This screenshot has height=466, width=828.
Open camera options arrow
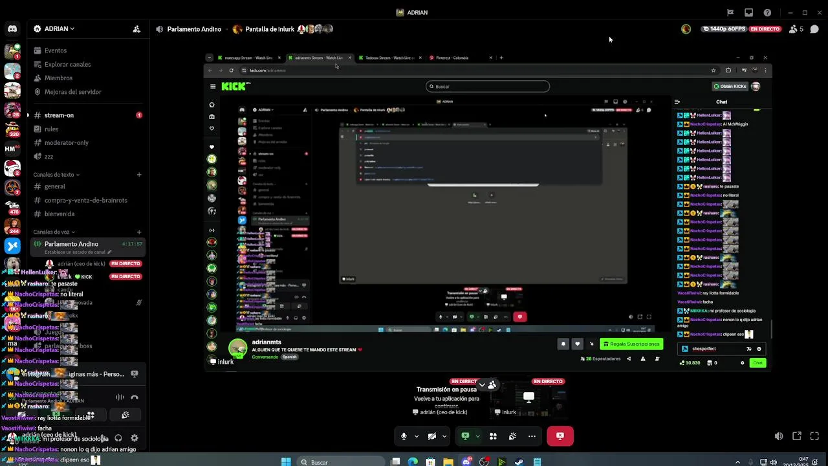coord(444,436)
